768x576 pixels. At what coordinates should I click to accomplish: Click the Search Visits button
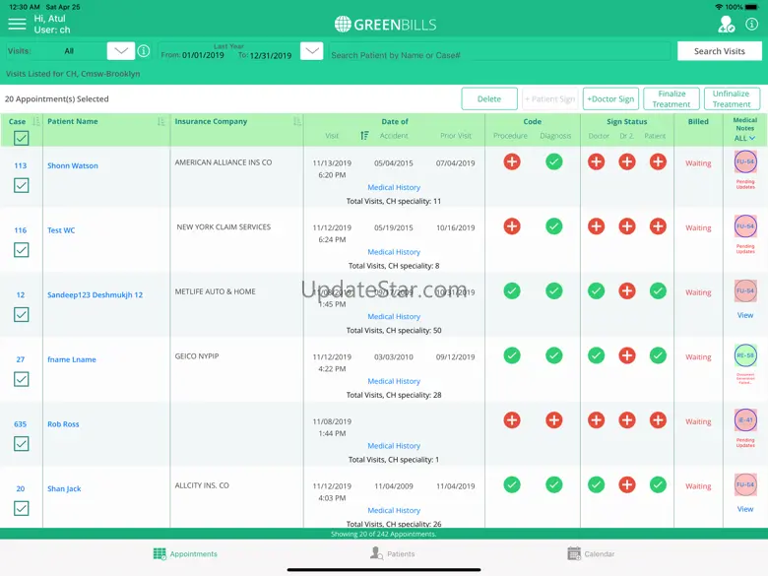tap(719, 51)
